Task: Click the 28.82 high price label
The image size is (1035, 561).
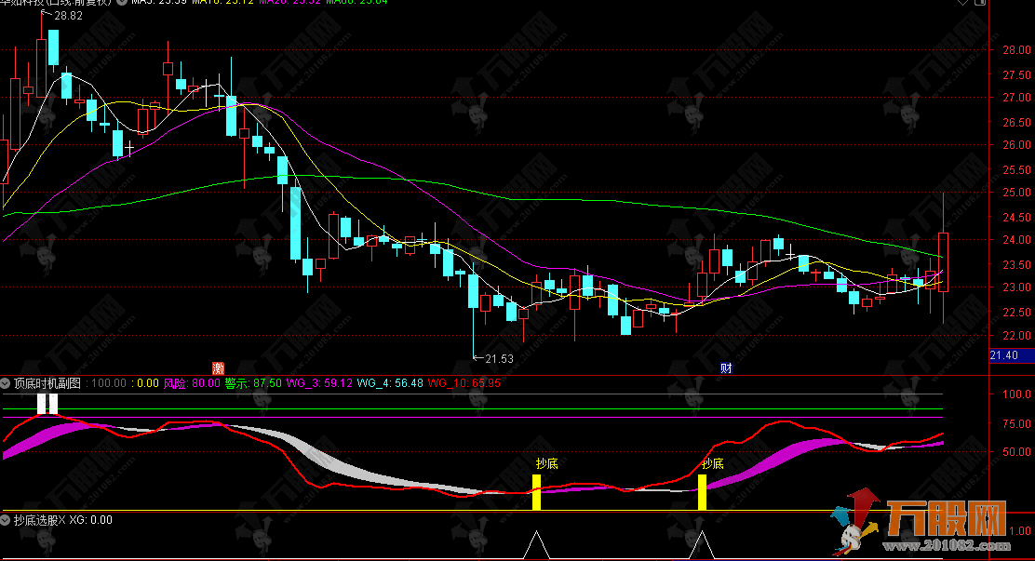Action: click(68, 16)
